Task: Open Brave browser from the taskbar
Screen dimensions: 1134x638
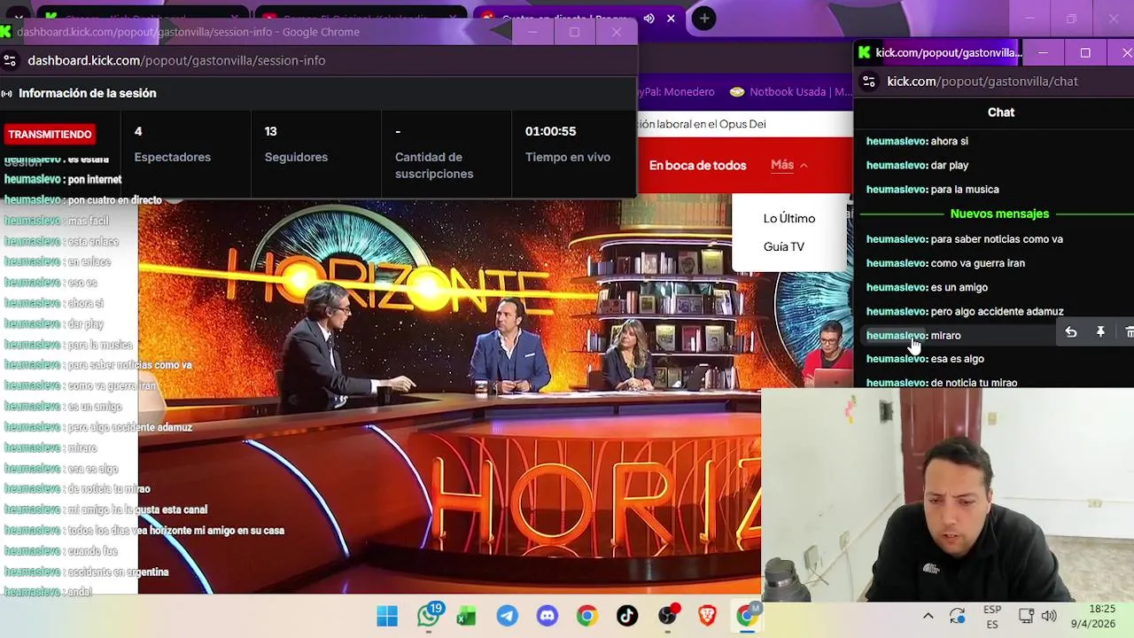Action: pyautogui.click(x=707, y=616)
